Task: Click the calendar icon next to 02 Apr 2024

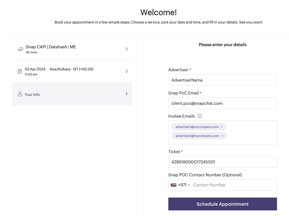Action: [20, 71]
